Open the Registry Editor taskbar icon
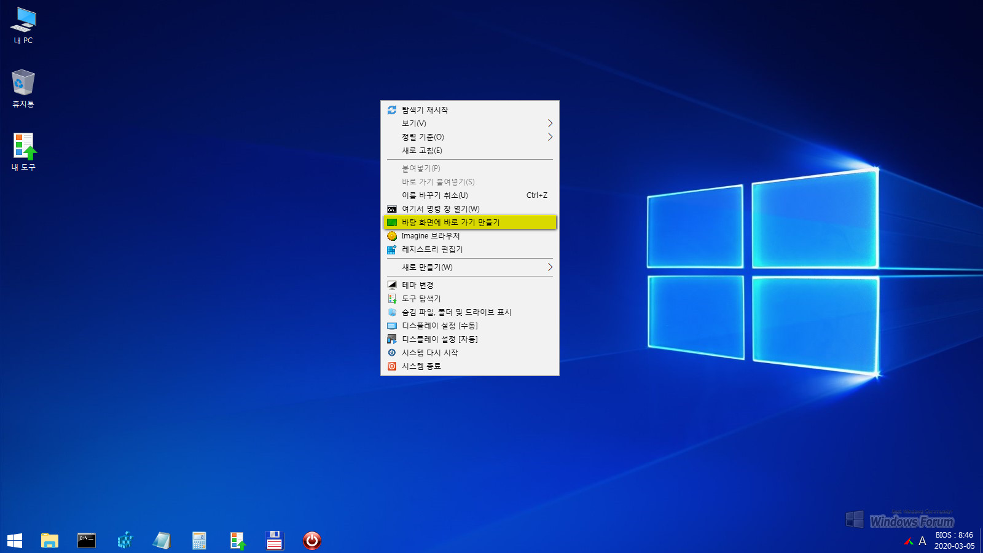 pos(125,540)
